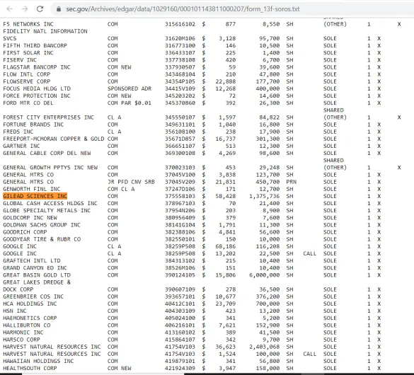Viewport: 414px width, 375px height.
Task: Click FORD MTR CO DEL name
Action: tap(28, 103)
